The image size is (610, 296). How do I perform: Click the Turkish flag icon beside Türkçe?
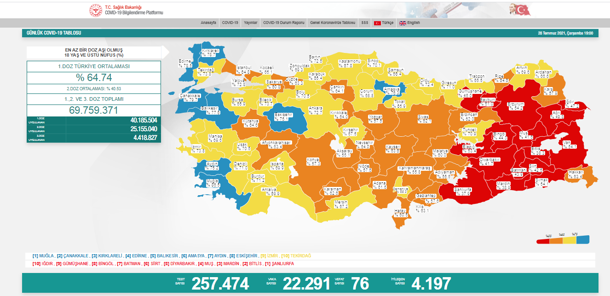coord(377,23)
